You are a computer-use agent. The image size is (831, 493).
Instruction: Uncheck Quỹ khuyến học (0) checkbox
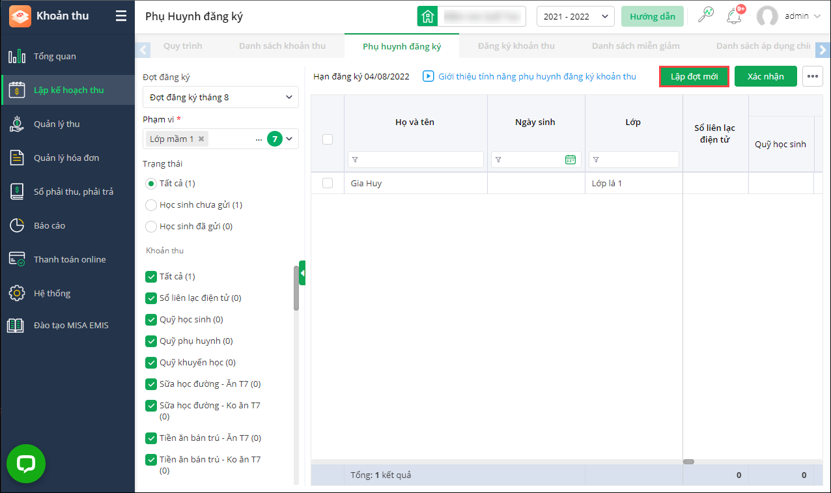point(151,363)
